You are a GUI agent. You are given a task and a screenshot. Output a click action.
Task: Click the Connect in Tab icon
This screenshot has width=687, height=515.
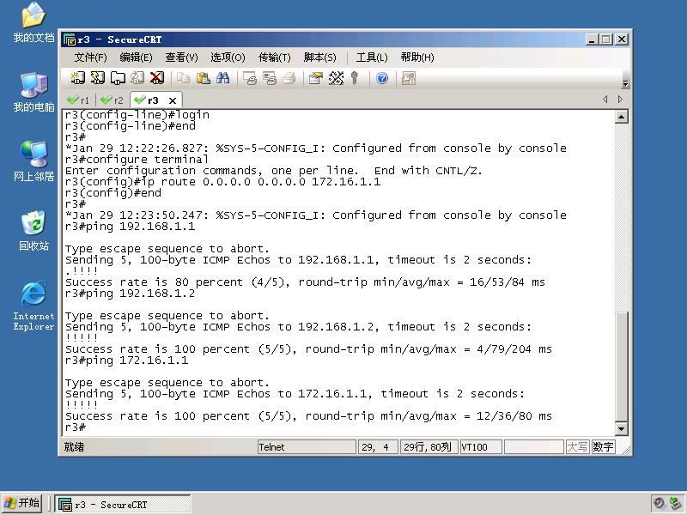tap(118, 78)
